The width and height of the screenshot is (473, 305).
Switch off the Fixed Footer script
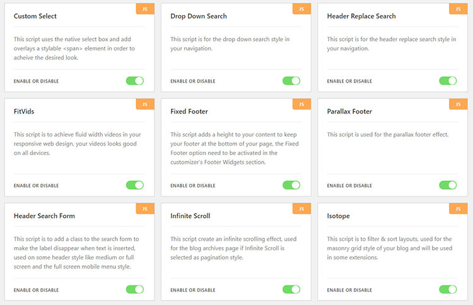point(291,185)
